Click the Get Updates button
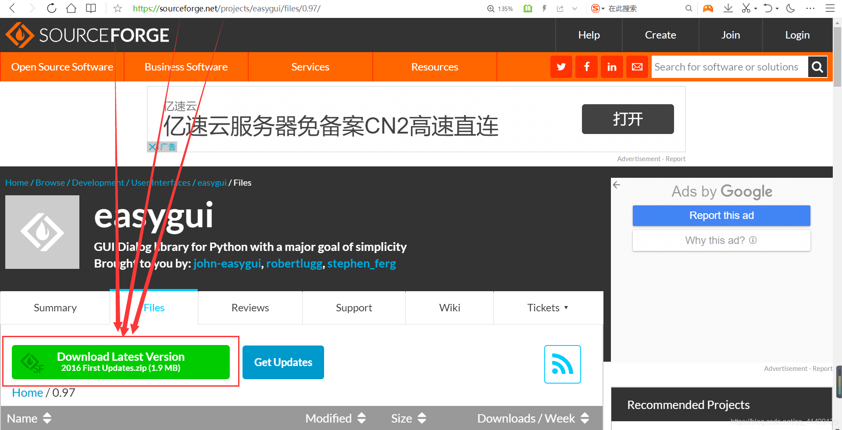This screenshot has width=842, height=430. coord(283,362)
